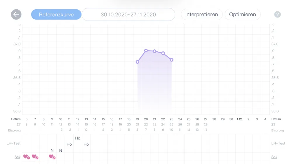The image size is (292, 164).
Task: Open the help question mark icon
Action: [x=277, y=15]
